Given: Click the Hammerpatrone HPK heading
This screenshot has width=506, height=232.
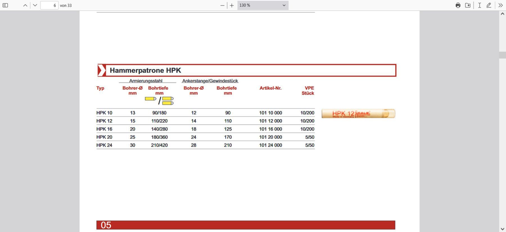Looking at the screenshot, I should pyautogui.click(x=145, y=70).
